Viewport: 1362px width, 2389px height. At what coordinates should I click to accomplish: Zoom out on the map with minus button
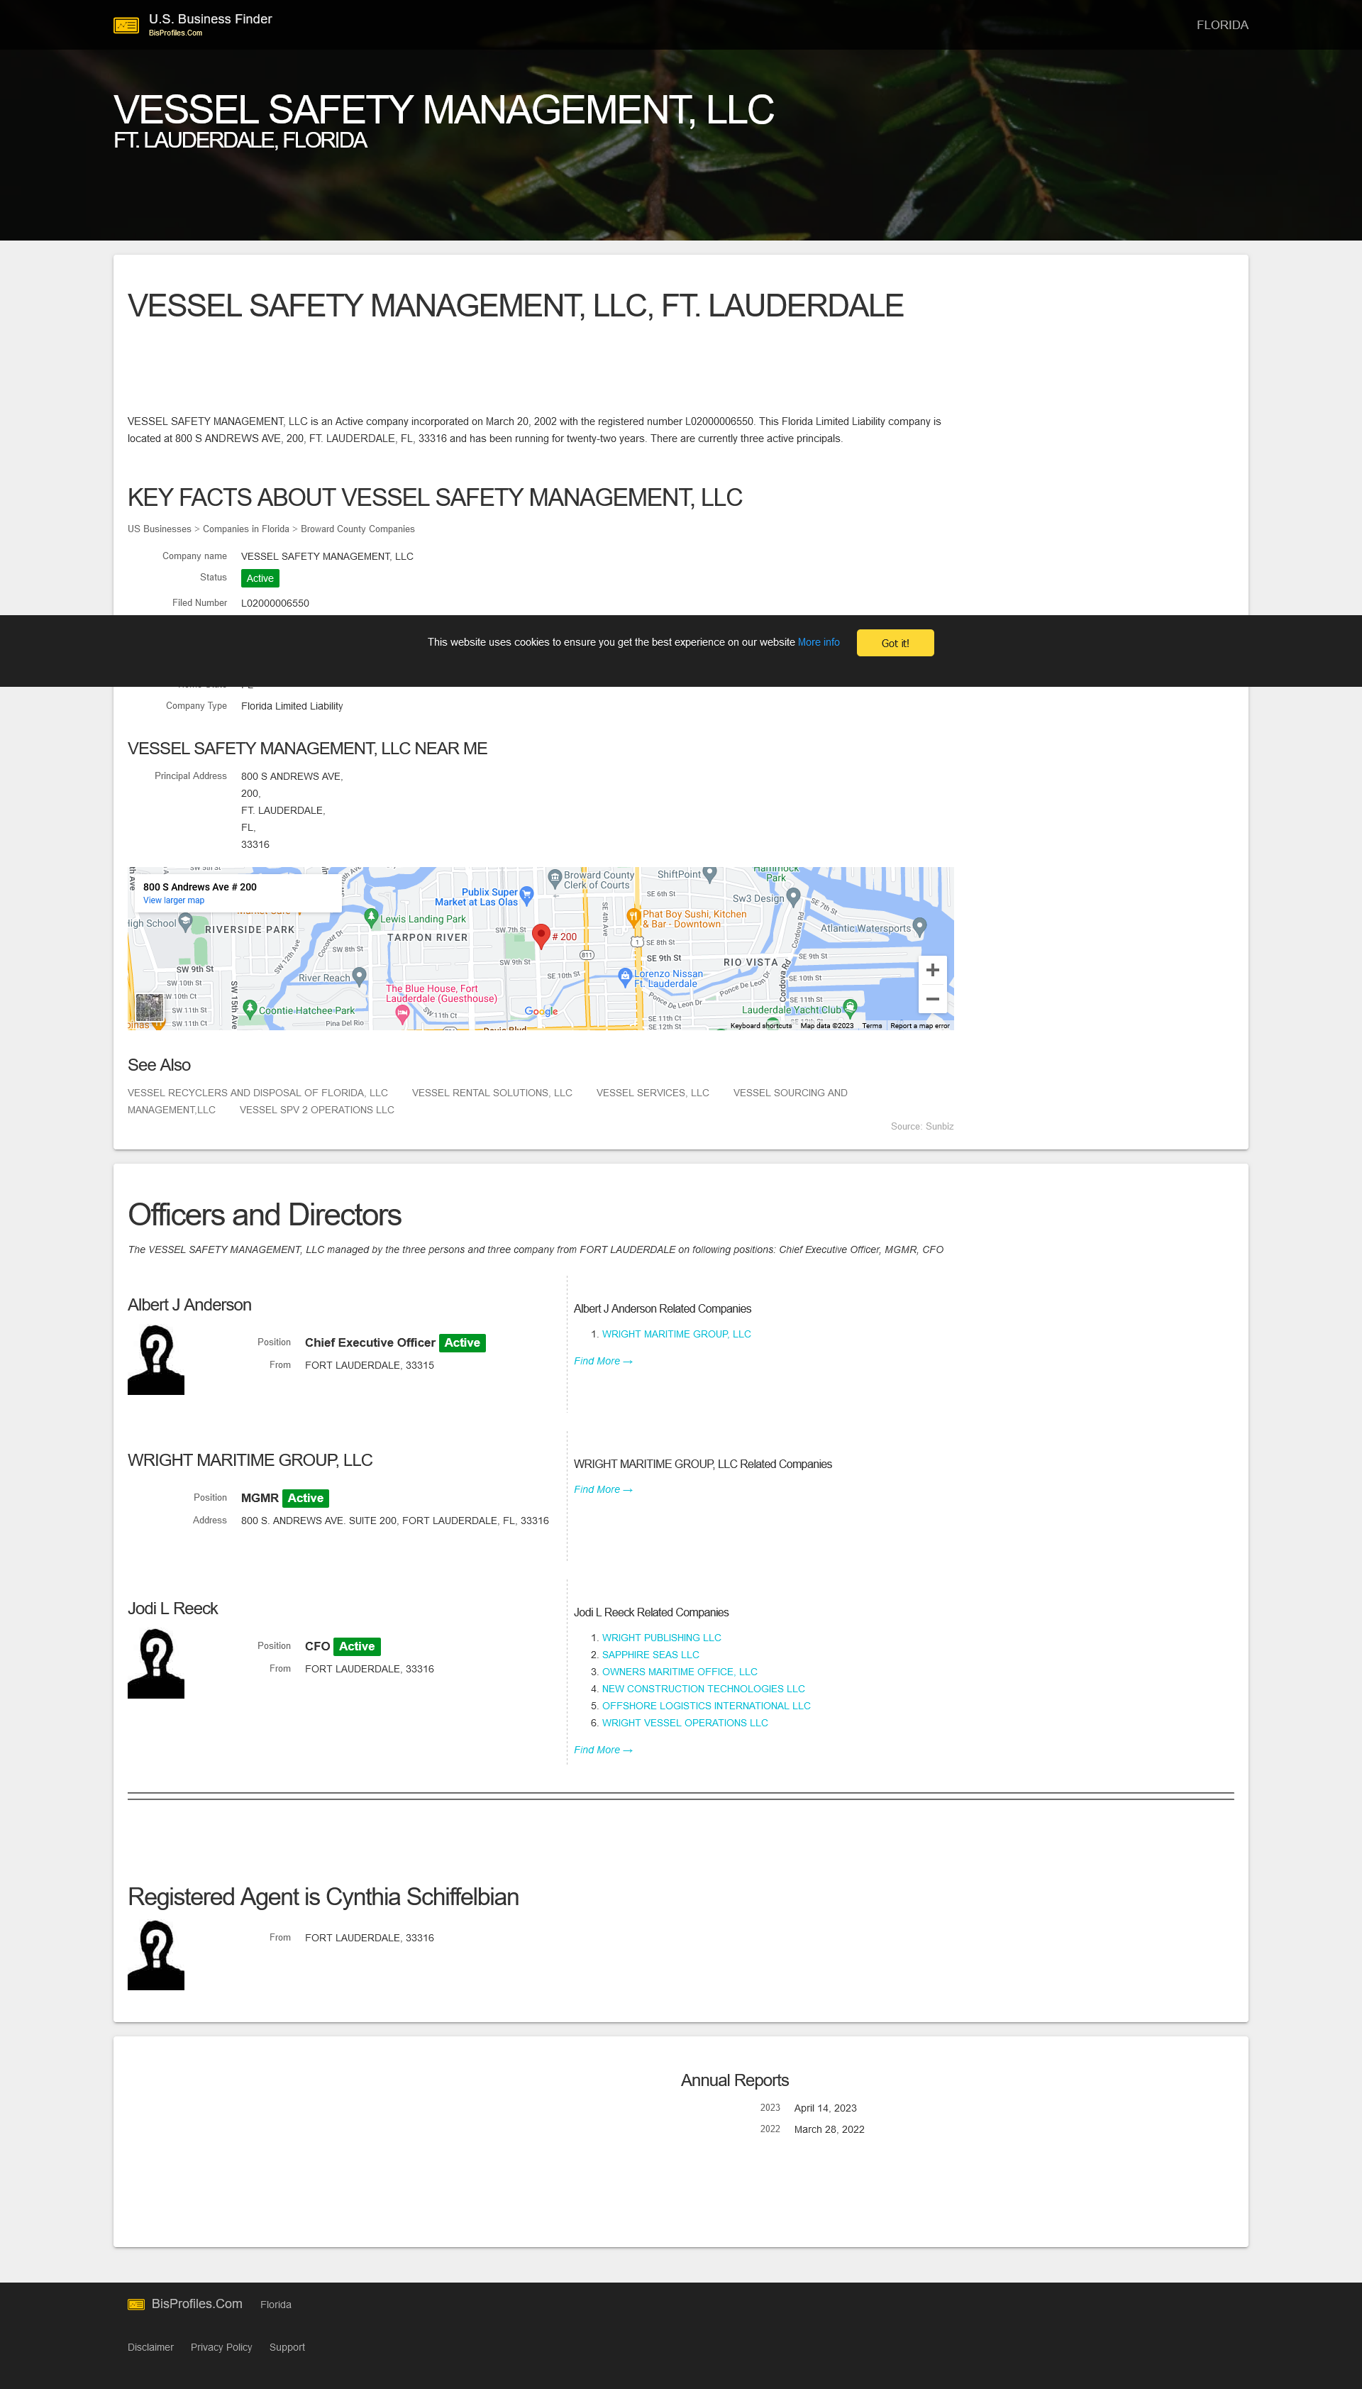[931, 999]
